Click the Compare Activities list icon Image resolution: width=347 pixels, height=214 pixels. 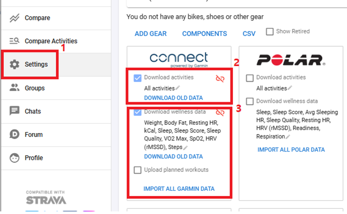15,41
